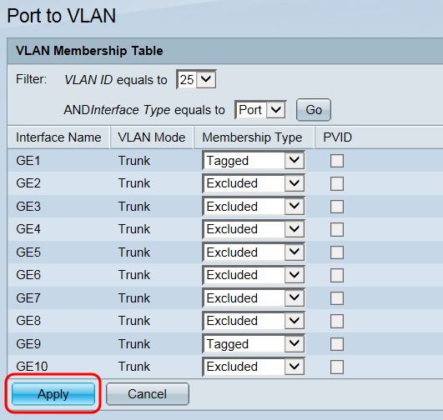Screen dimensions: 443x420
Task: Click the VLAN Membership Table title
Action: (89, 51)
